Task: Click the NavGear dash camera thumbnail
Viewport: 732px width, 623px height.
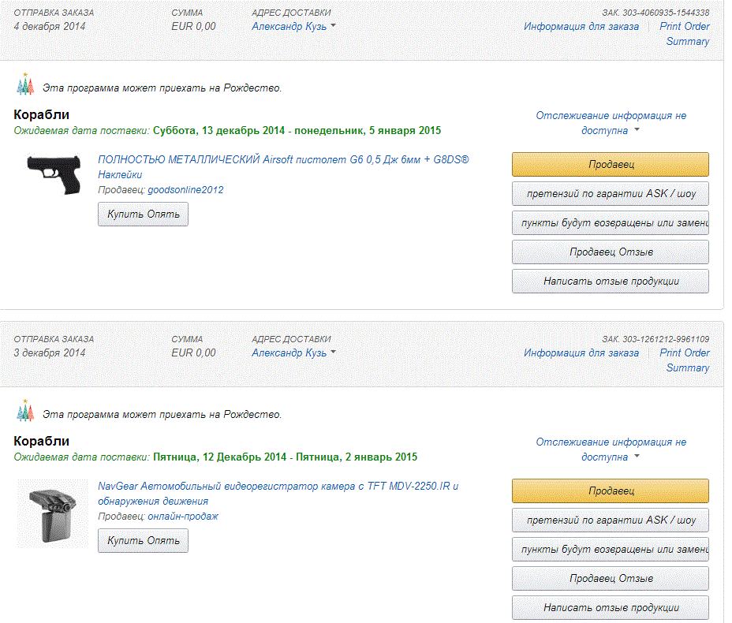Action: point(53,514)
